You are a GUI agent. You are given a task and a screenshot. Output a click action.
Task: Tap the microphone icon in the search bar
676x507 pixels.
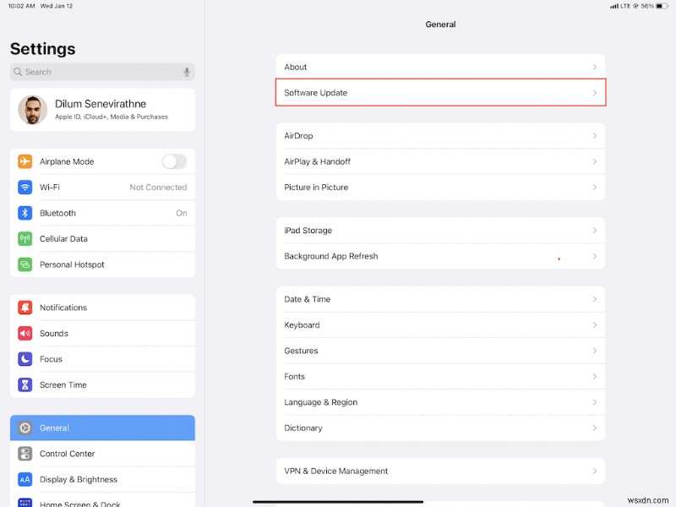[x=186, y=72]
